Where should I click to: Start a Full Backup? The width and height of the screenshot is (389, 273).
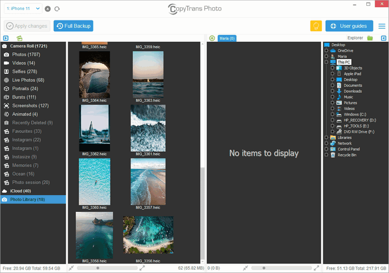[x=73, y=26]
